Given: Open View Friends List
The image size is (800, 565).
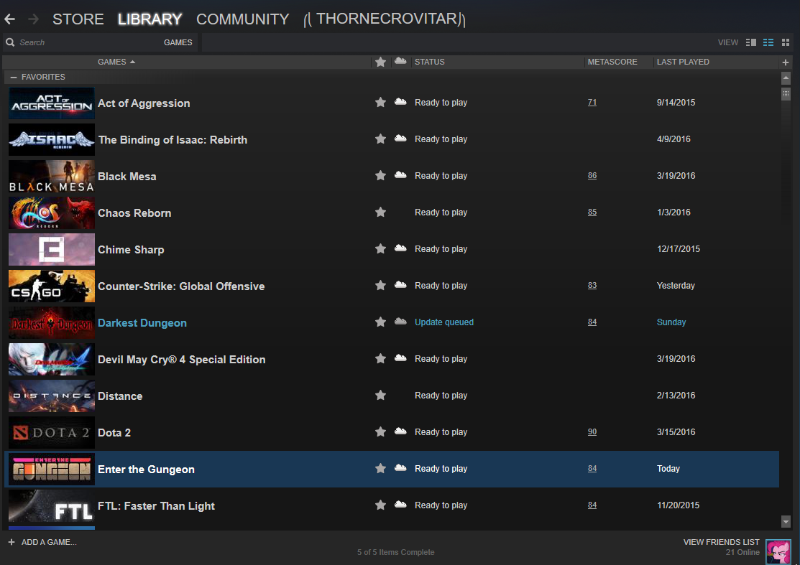Looking at the screenshot, I should [721, 542].
